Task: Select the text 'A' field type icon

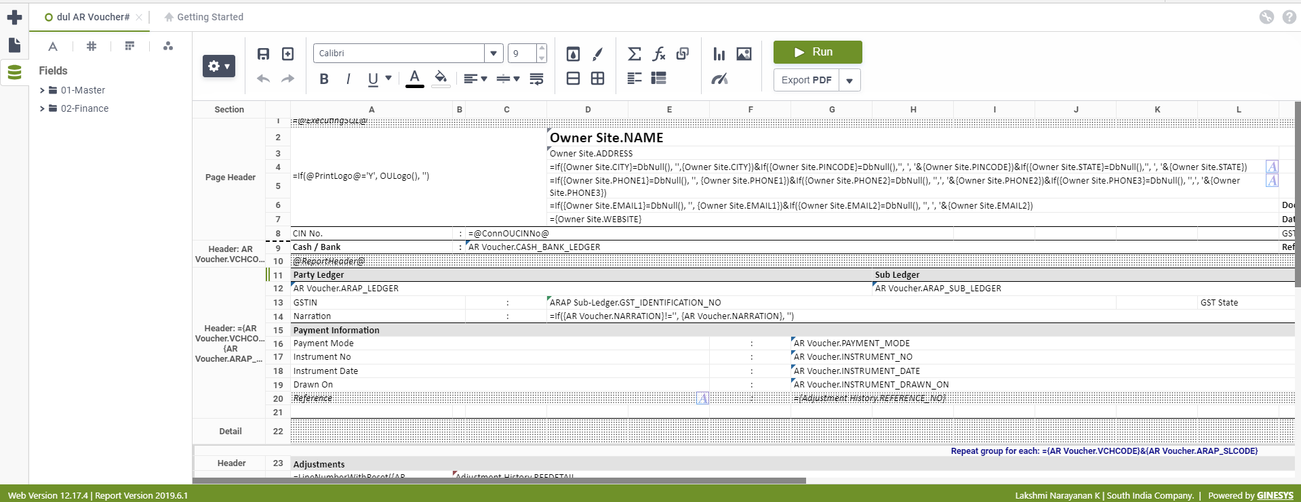Action: click(x=53, y=46)
